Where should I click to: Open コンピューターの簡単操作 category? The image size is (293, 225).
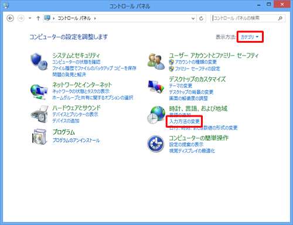click(199, 138)
